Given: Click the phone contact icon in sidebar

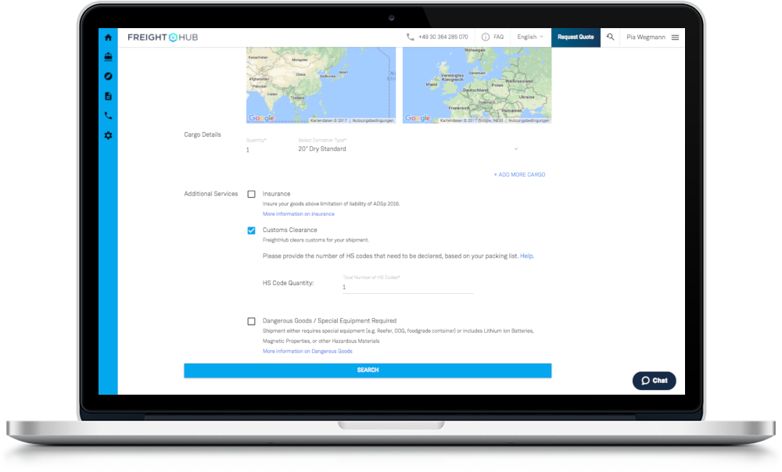Looking at the screenshot, I should click(x=108, y=115).
